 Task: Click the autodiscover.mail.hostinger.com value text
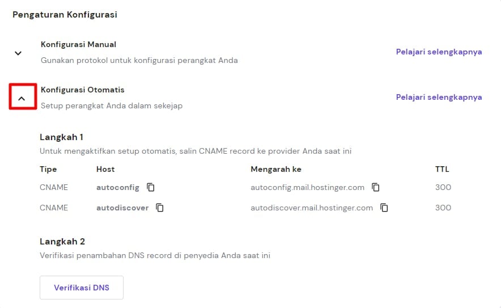pyautogui.click(x=312, y=208)
